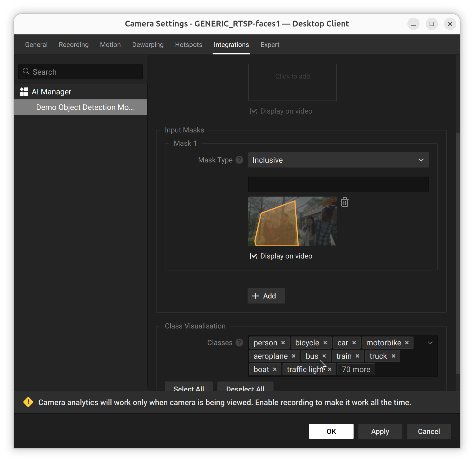Image resolution: width=474 pixels, height=462 pixels.
Task: Remove the boat class tag
Action: click(275, 369)
